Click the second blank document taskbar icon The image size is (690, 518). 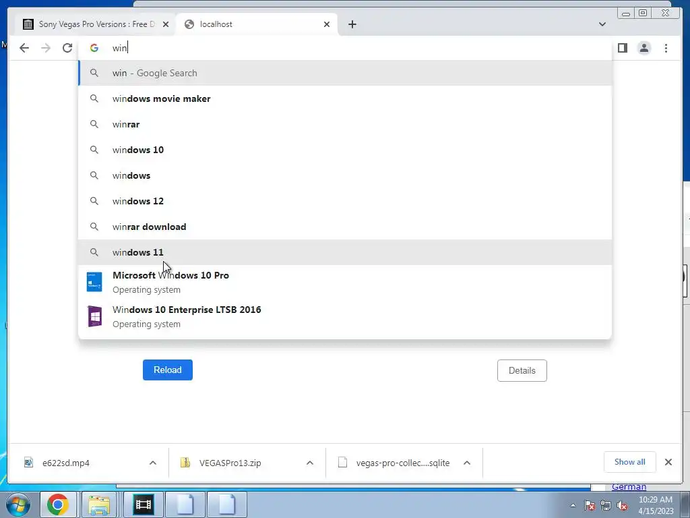click(226, 505)
